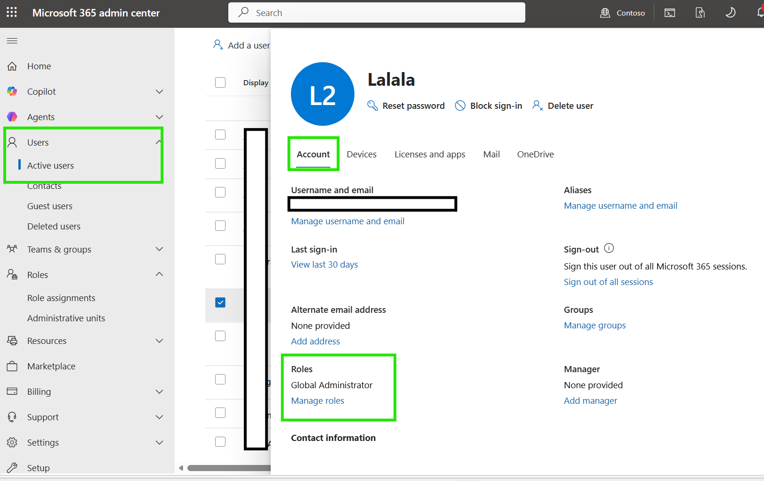Click the Roles icon in sidebar
The image size is (764, 481).
pyautogui.click(x=12, y=274)
